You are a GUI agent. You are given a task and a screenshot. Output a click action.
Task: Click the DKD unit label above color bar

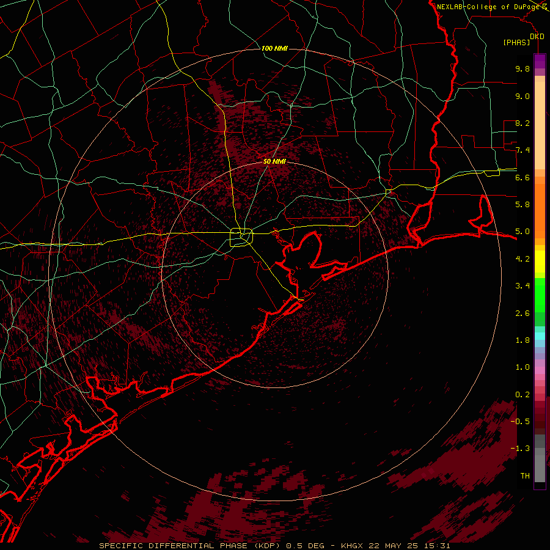click(537, 37)
